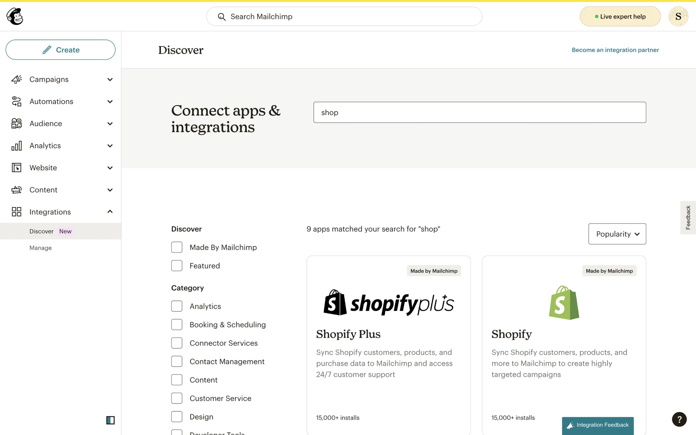Tick the Booking & Scheduling category
The image size is (696, 435).
(x=177, y=325)
